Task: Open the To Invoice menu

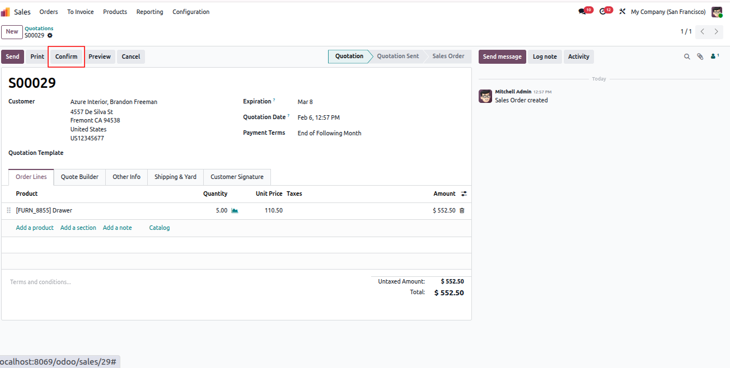Action: (81, 12)
